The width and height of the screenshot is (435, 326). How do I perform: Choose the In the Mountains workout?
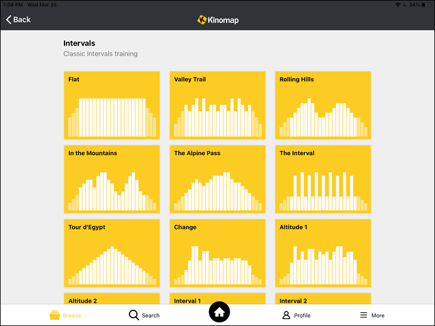coord(112,179)
